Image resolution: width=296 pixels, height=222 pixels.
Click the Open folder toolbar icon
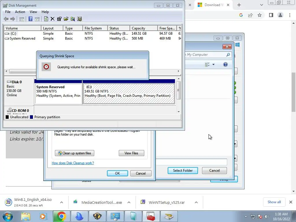(66, 19)
